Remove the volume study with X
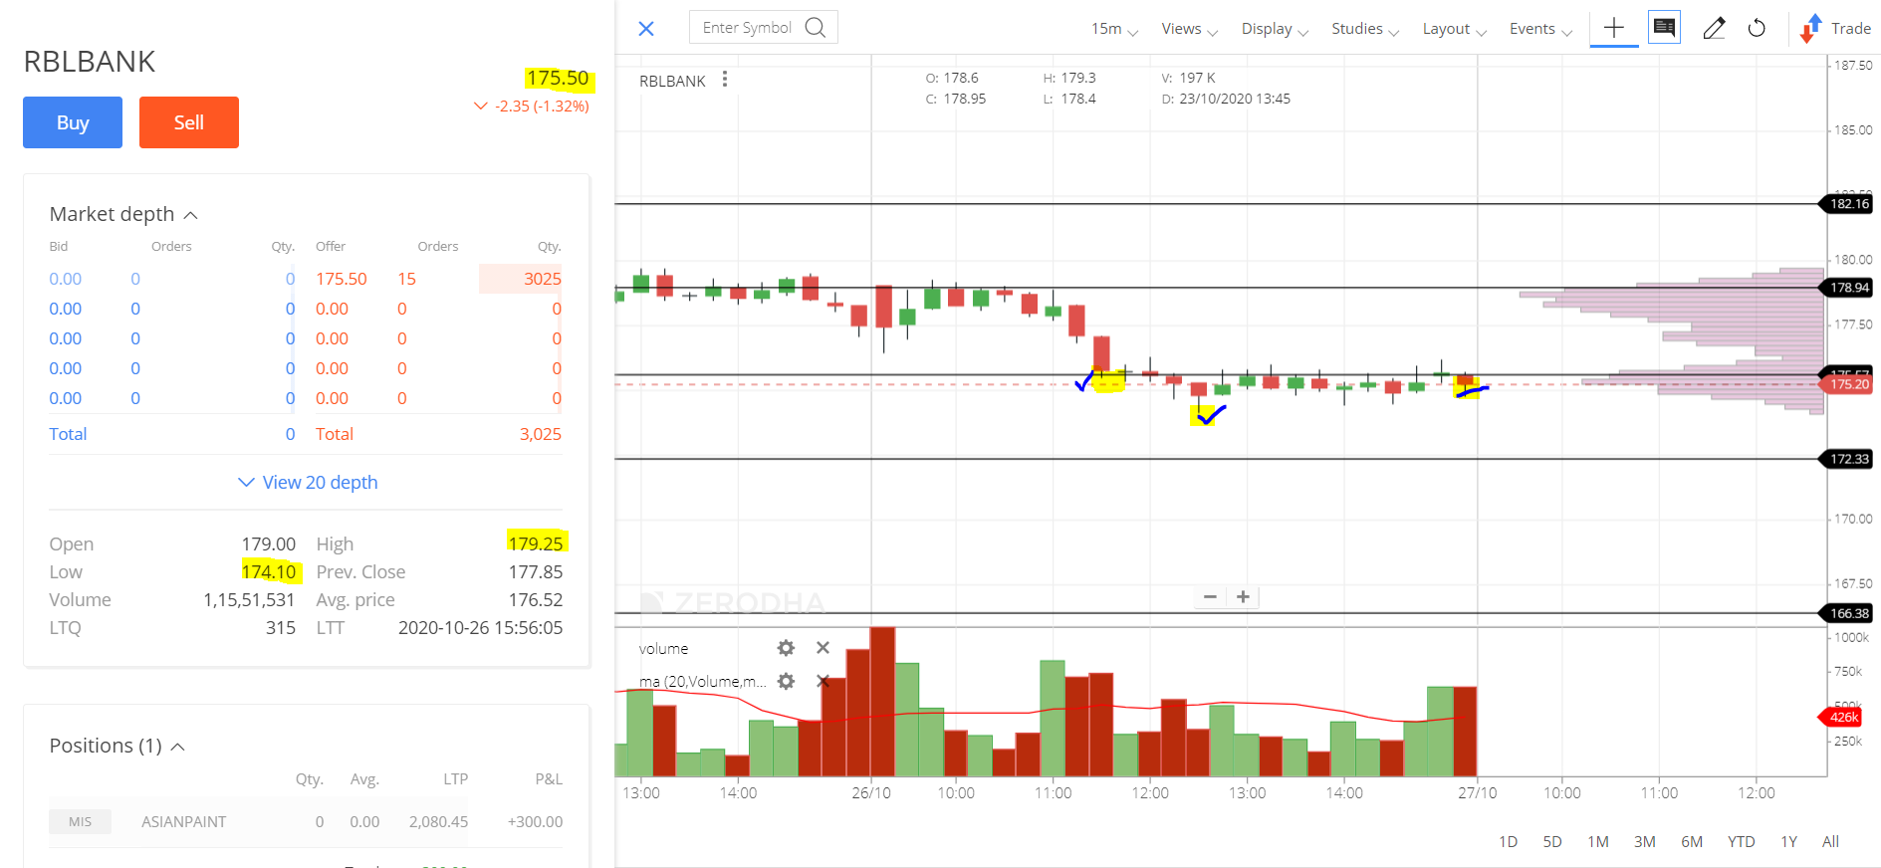 (x=823, y=648)
